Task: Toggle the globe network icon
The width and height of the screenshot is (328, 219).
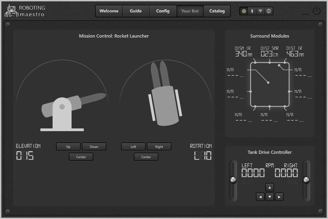Action: [269, 11]
